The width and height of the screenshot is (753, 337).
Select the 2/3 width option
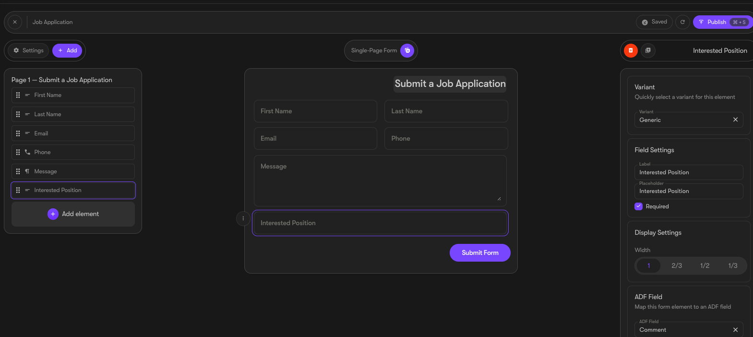pos(677,265)
